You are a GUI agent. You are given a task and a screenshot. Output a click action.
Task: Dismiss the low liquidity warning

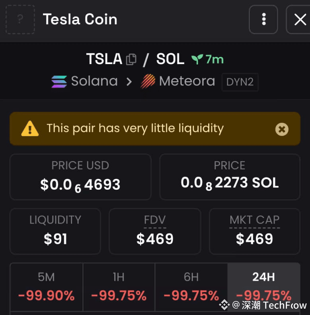pyautogui.click(x=282, y=129)
